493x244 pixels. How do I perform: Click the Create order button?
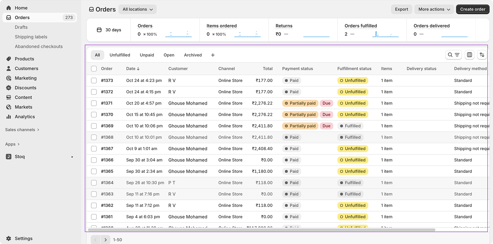473,9
